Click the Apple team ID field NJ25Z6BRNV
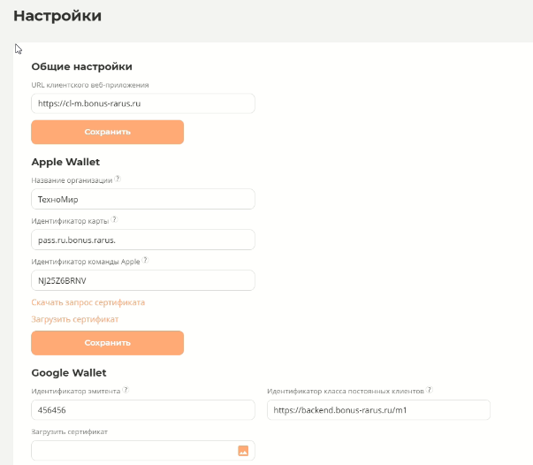The width and height of the screenshot is (533, 465). point(142,280)
